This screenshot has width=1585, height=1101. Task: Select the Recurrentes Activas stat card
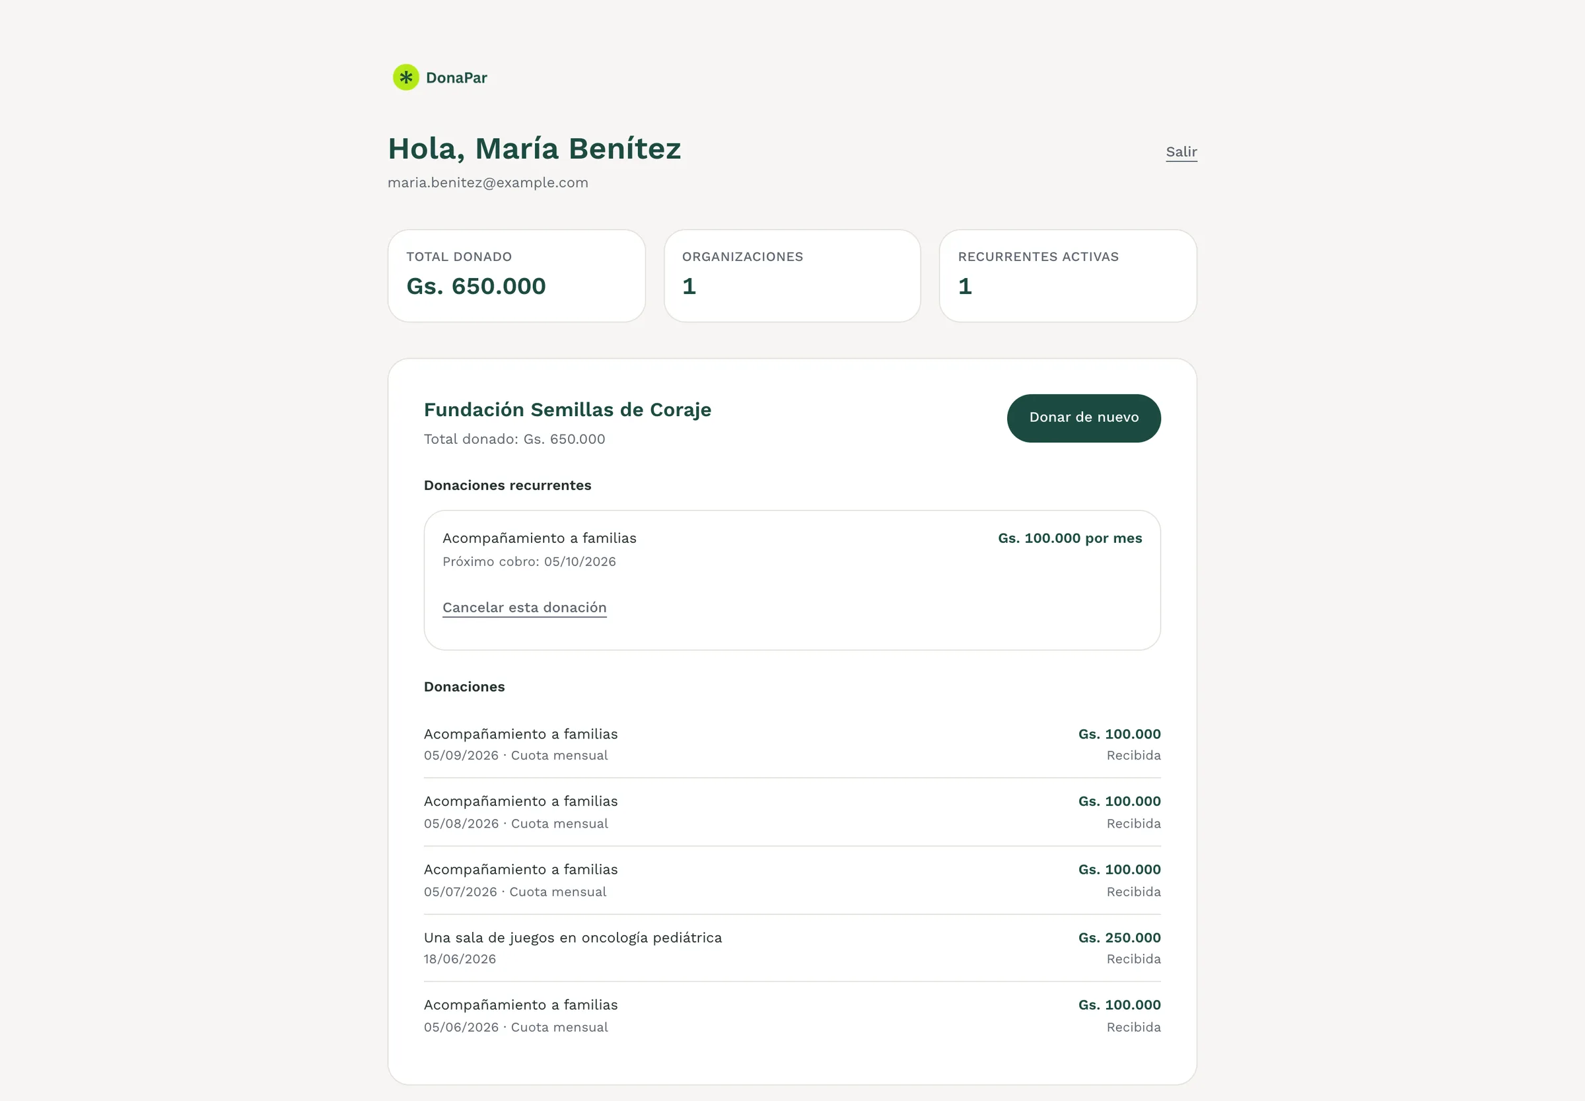point(1068,276)
